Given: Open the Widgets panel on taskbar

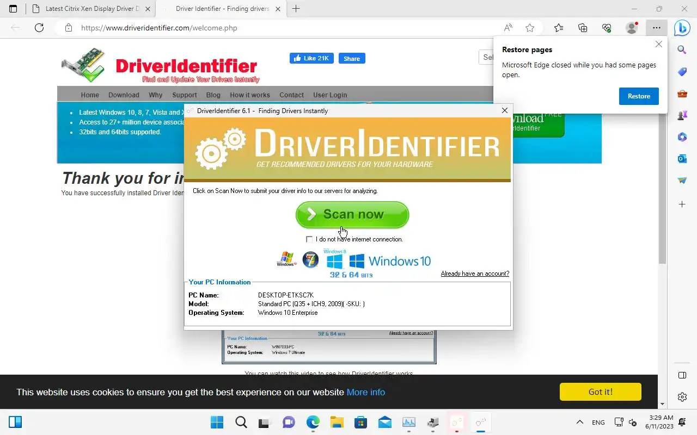Looking at the screenshot, I should (15, 422).
